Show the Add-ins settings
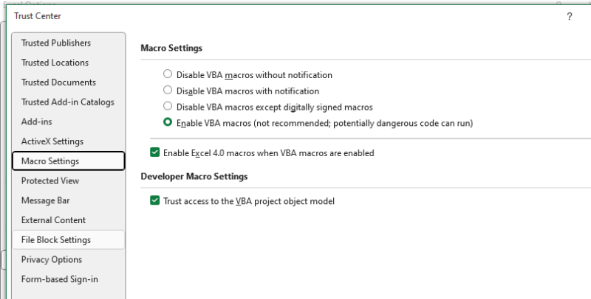Image resolution: width=591 pixels, height=299 pixels. 37,122
